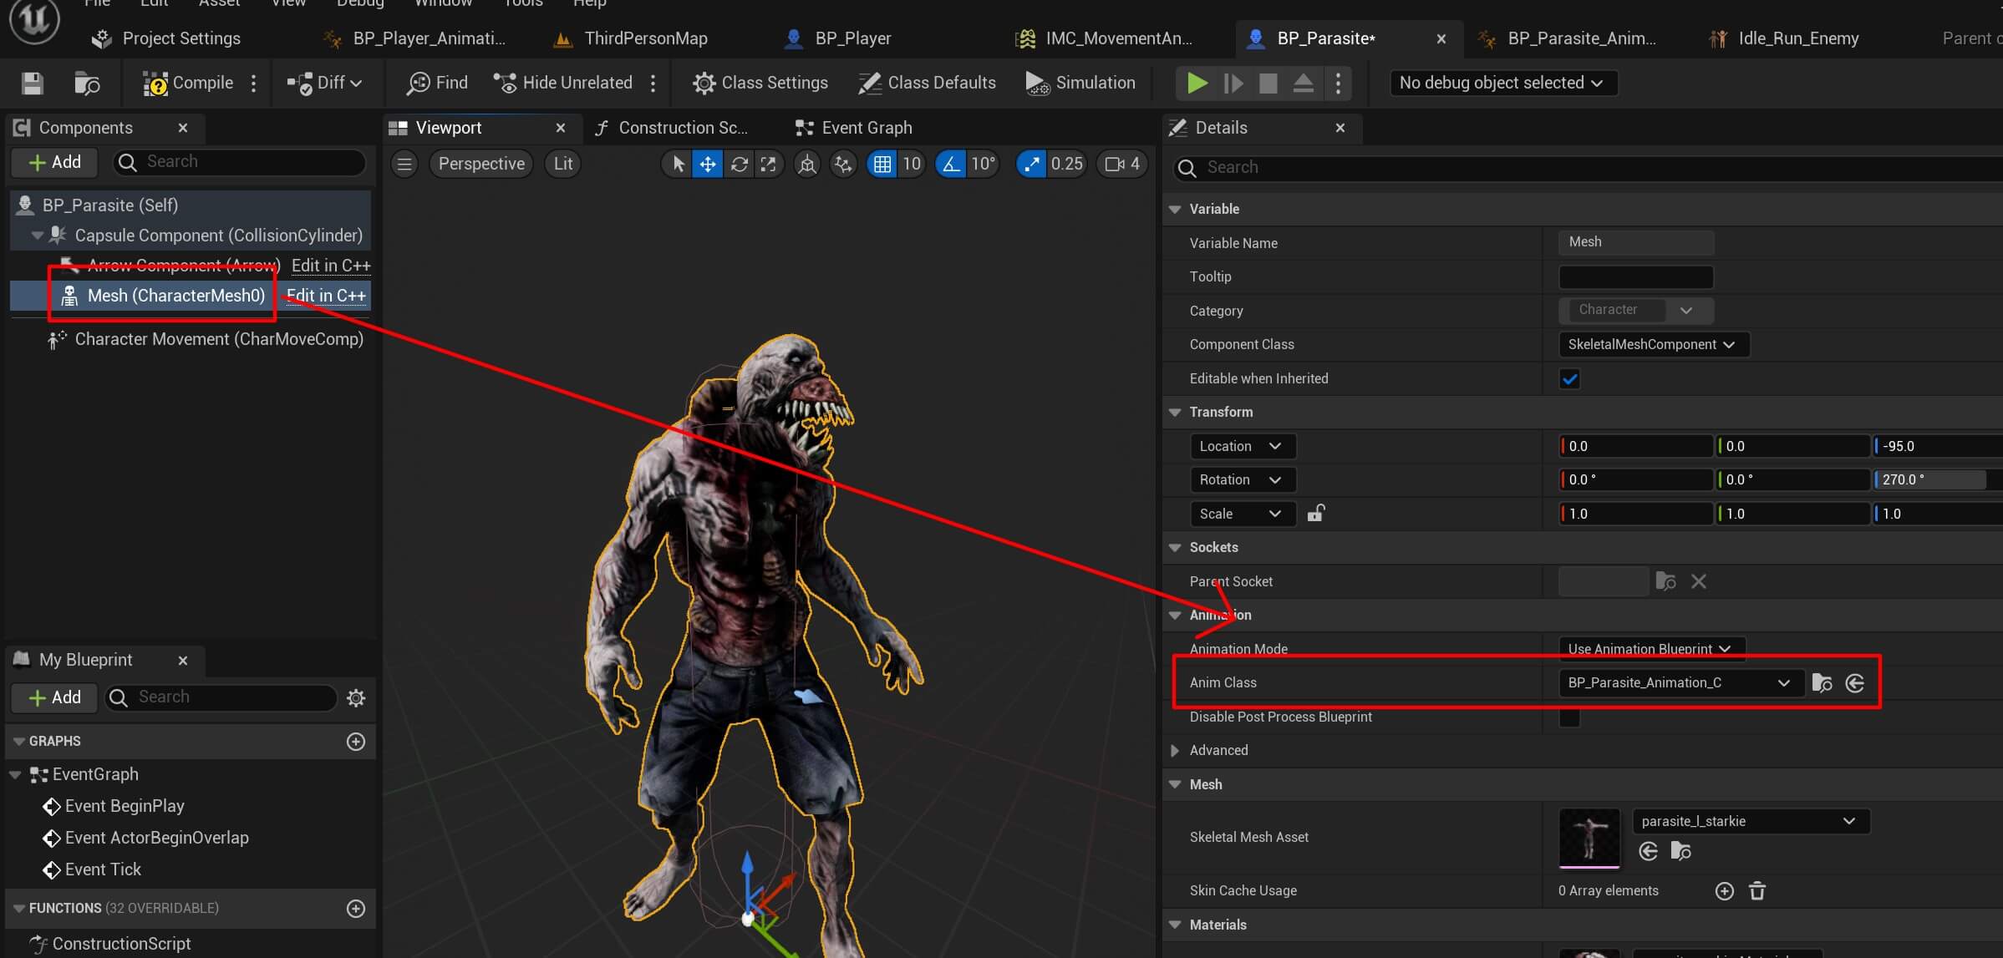Open the Lit view mode menu

coord(563,164)
